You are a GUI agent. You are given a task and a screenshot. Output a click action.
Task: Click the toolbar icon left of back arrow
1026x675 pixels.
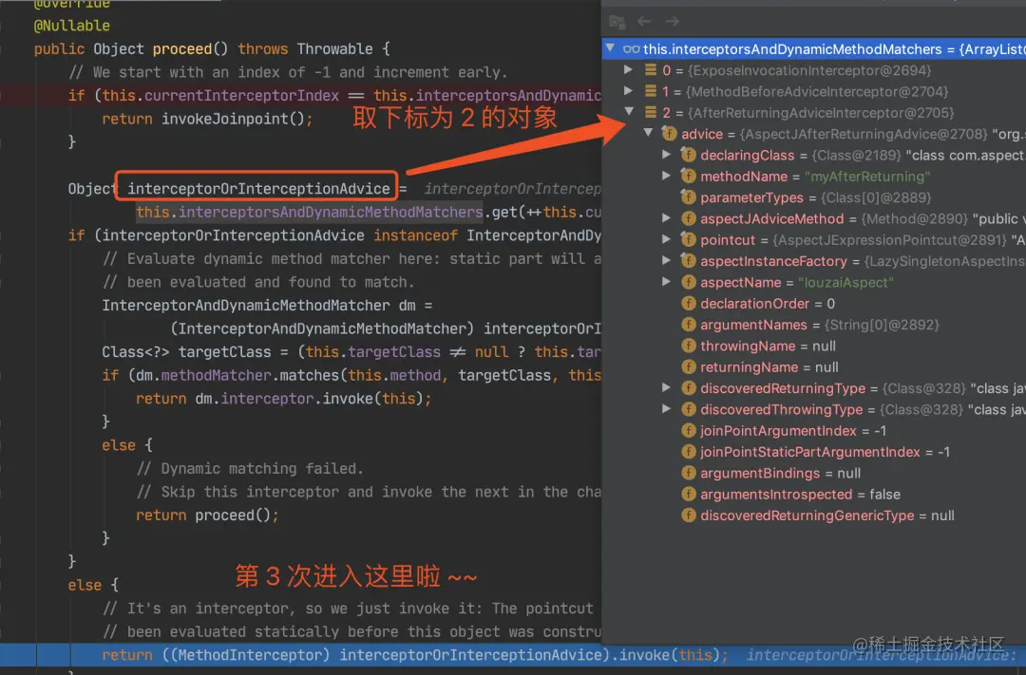coord(617,22)
